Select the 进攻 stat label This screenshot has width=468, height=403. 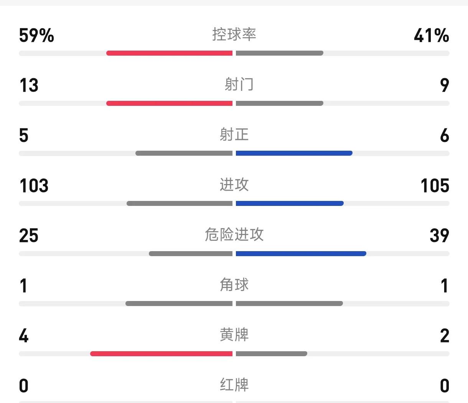coord(234,185)
